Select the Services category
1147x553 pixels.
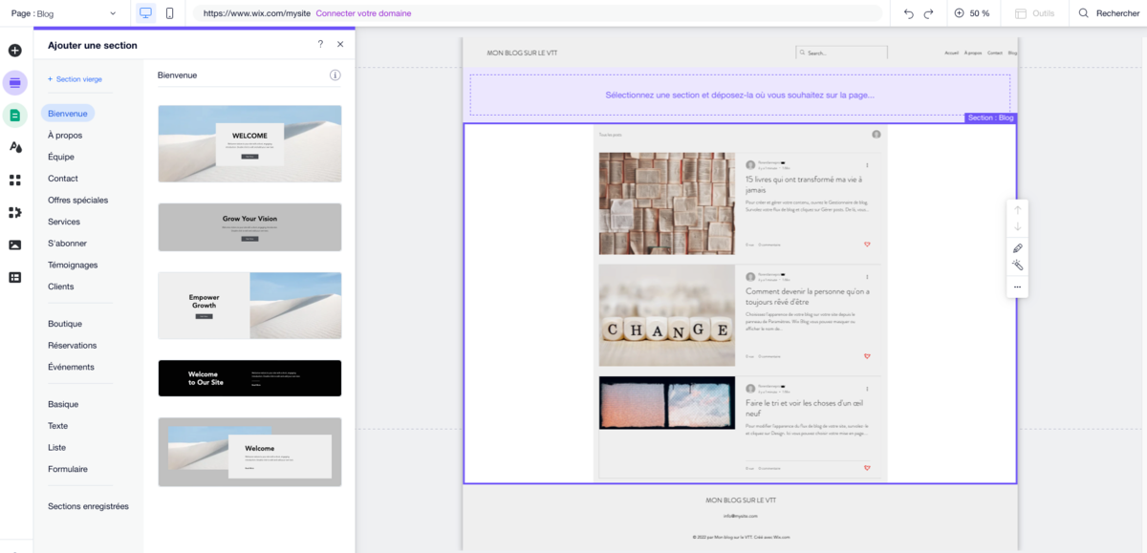pyautogui.click(x=64, y=222)
